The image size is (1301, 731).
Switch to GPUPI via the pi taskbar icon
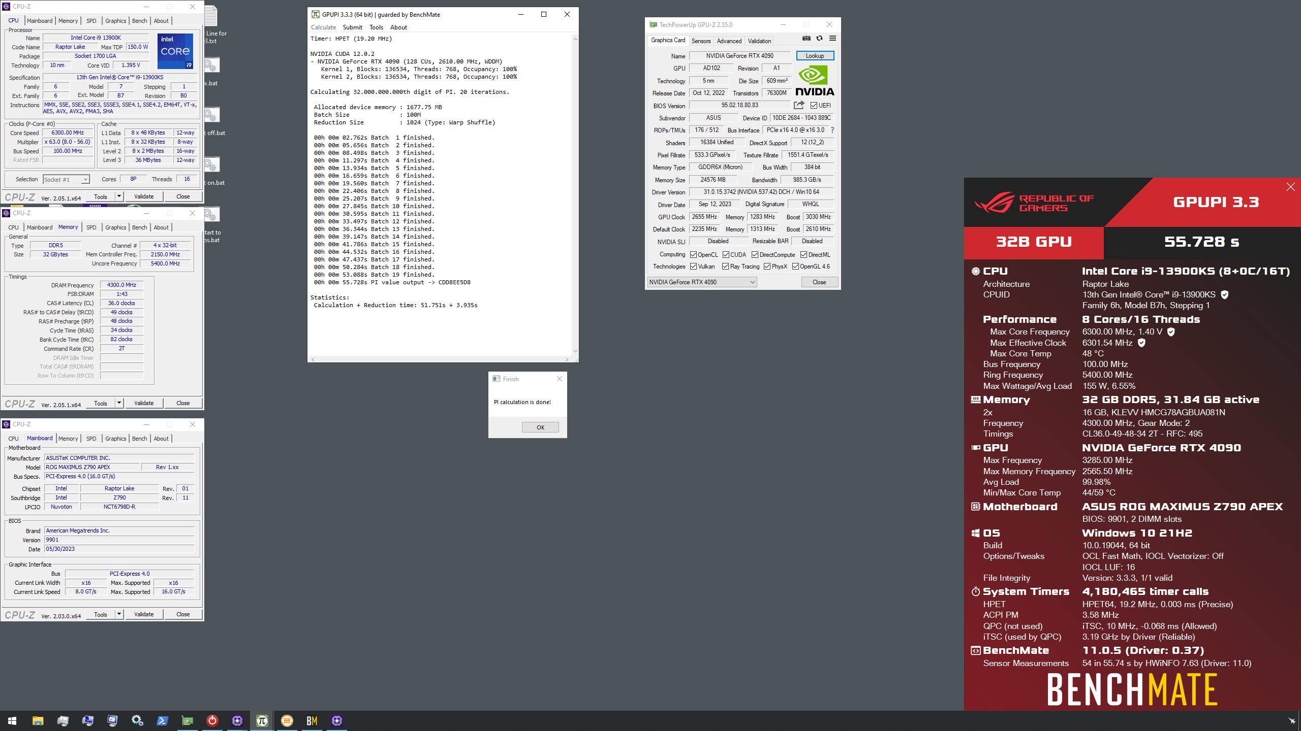point(262,721)
